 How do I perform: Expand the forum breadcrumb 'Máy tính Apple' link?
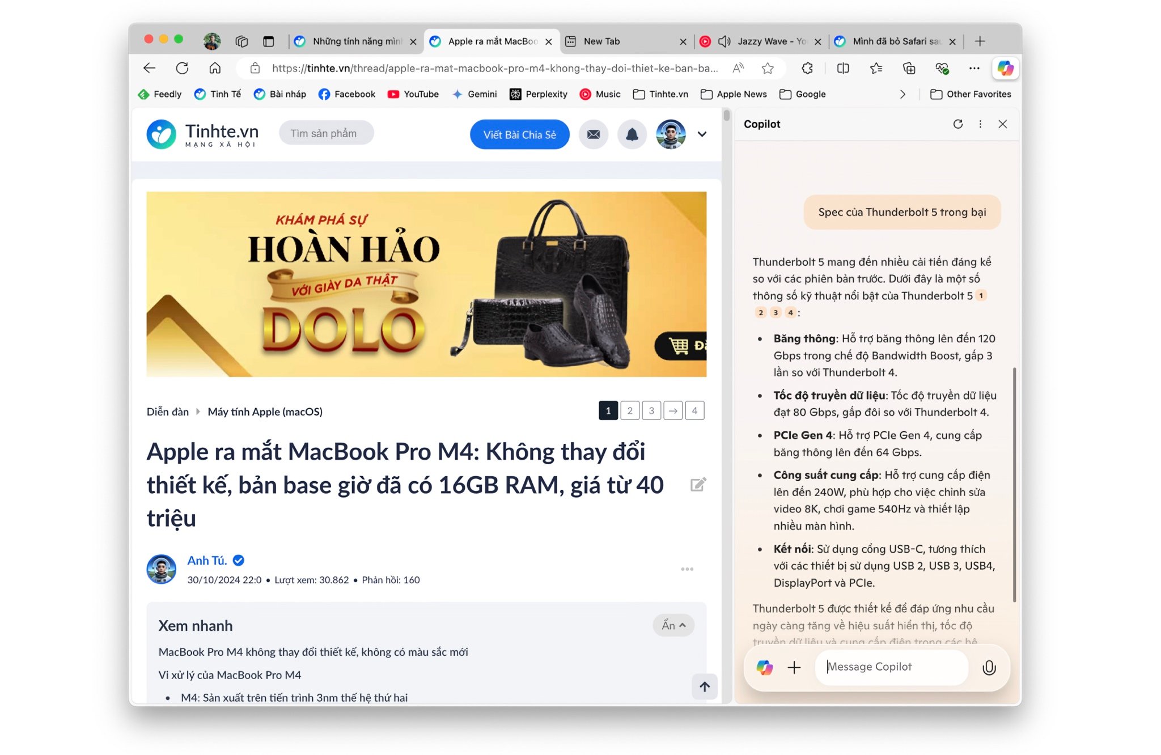click(266, 412)
